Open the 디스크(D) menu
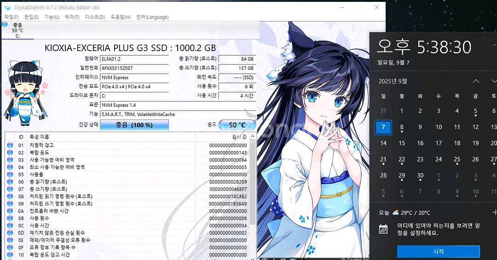 tap(95, 17)
